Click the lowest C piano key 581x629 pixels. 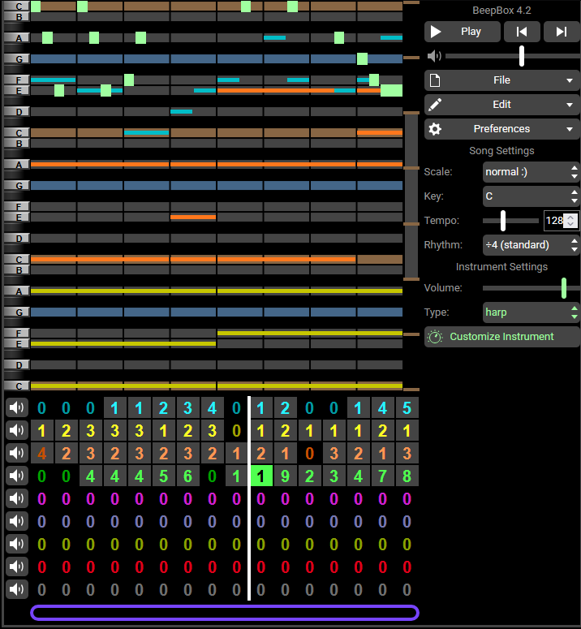[x=16, y=386]
